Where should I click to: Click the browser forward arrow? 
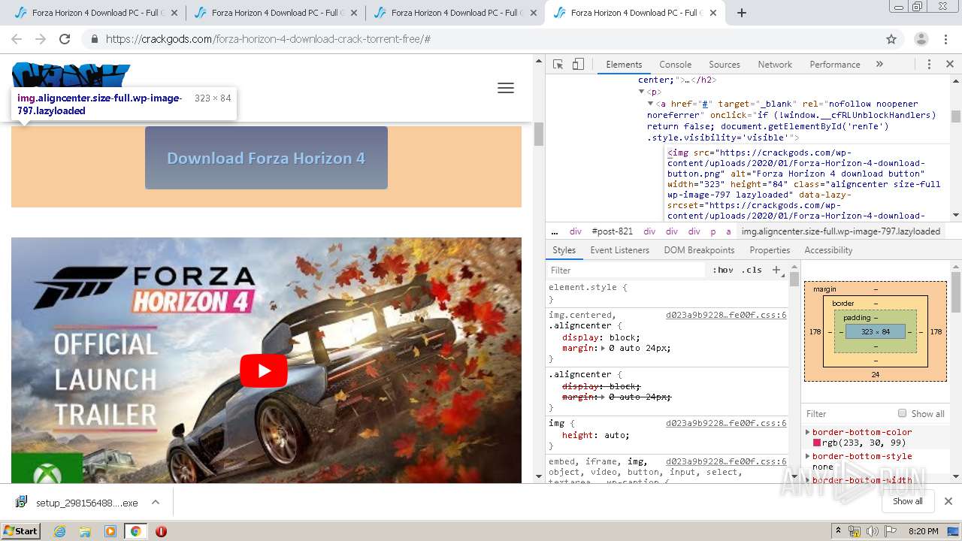[41, 39]
